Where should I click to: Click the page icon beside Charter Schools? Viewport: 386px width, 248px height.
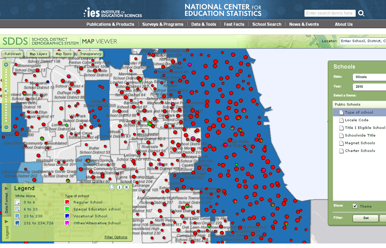[341, 151]
